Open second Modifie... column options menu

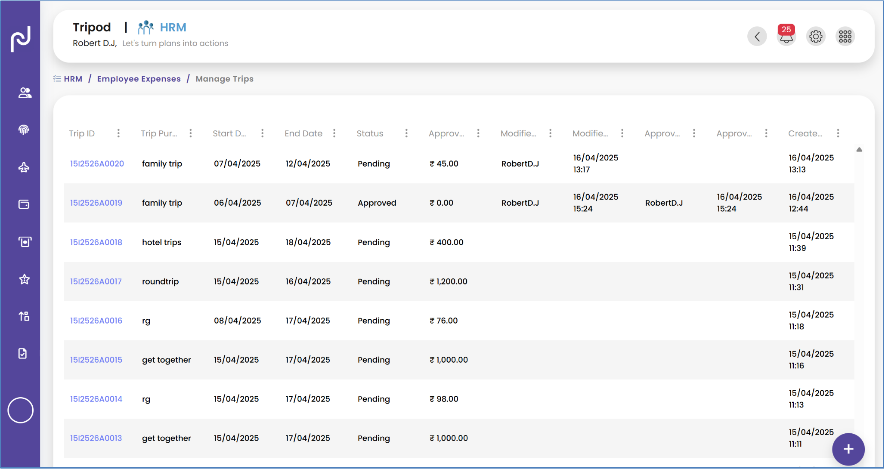(622, 133)
